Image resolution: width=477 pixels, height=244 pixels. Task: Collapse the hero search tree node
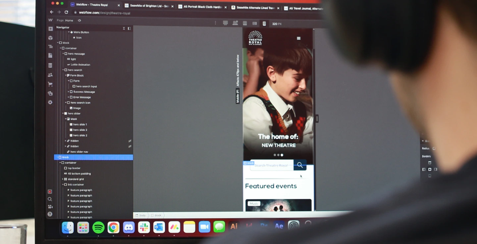pos(63,70)
